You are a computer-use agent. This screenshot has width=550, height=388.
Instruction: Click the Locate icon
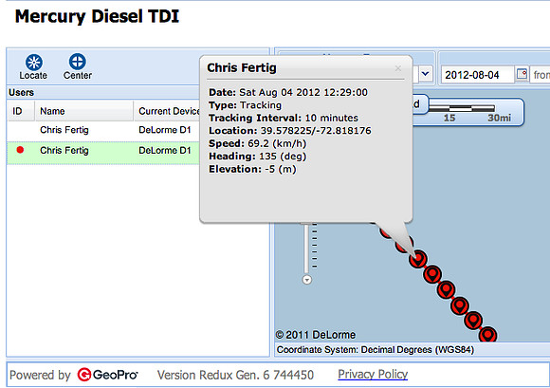[34, 63]
